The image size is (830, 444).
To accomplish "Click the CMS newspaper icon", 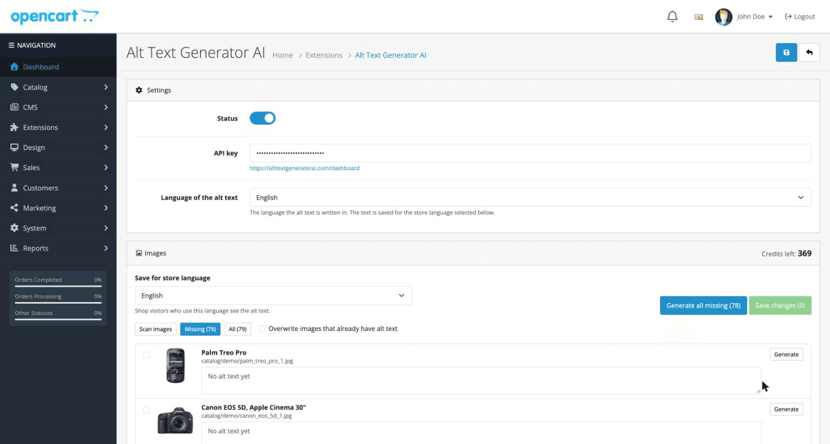I will 14,107.
